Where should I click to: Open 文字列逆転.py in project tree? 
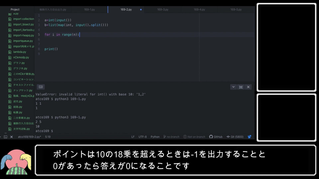(22, 129)
